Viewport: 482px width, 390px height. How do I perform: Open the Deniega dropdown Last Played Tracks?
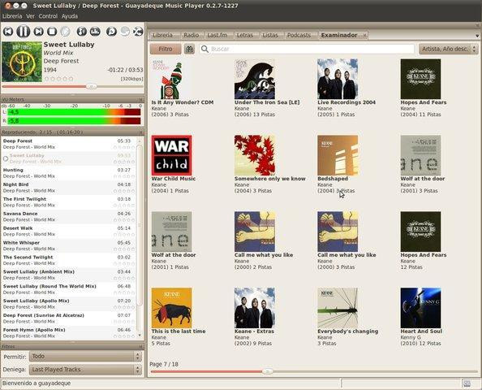(x=85, y=370)
